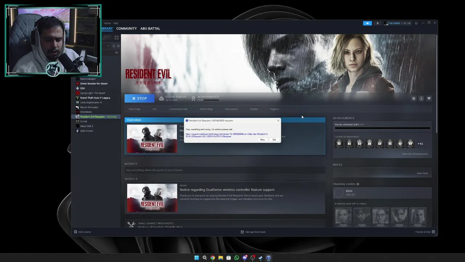The image size is (465, 262).
Task: Open the codefusion support link
Action: [227, 135]
